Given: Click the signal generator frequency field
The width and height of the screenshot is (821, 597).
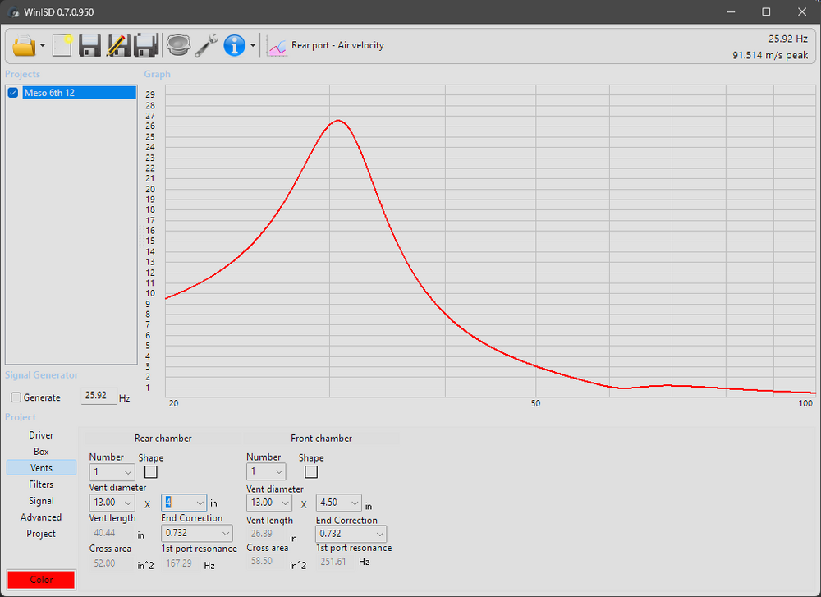Looking at the screenshot, I should (x=99, y=396).
